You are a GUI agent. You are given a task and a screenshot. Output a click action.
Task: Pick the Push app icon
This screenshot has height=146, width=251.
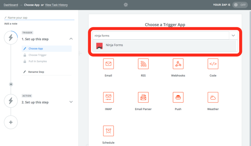[178, 97]
